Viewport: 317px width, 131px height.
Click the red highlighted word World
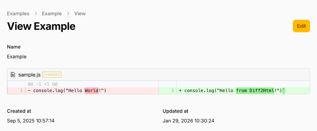(x=91, y=91)
